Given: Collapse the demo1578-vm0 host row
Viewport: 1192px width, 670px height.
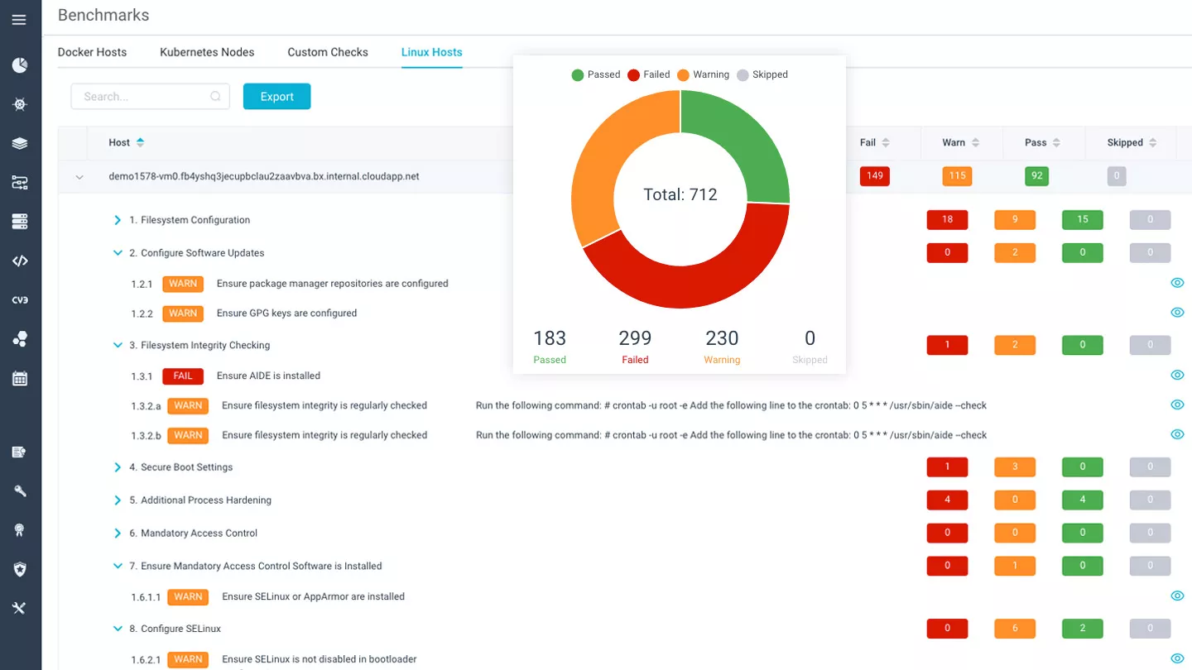Looking at the screenshot, I should pyautogui.click(x=79, y=177).
